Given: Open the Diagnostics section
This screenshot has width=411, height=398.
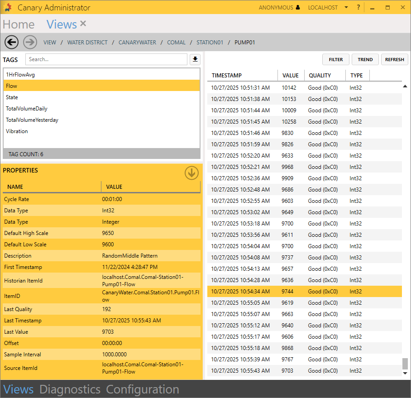Looking at the screenshot, I should pos(70,389).
